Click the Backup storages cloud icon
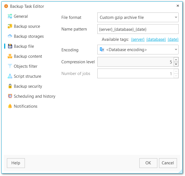185x176 pixels. 10,36
